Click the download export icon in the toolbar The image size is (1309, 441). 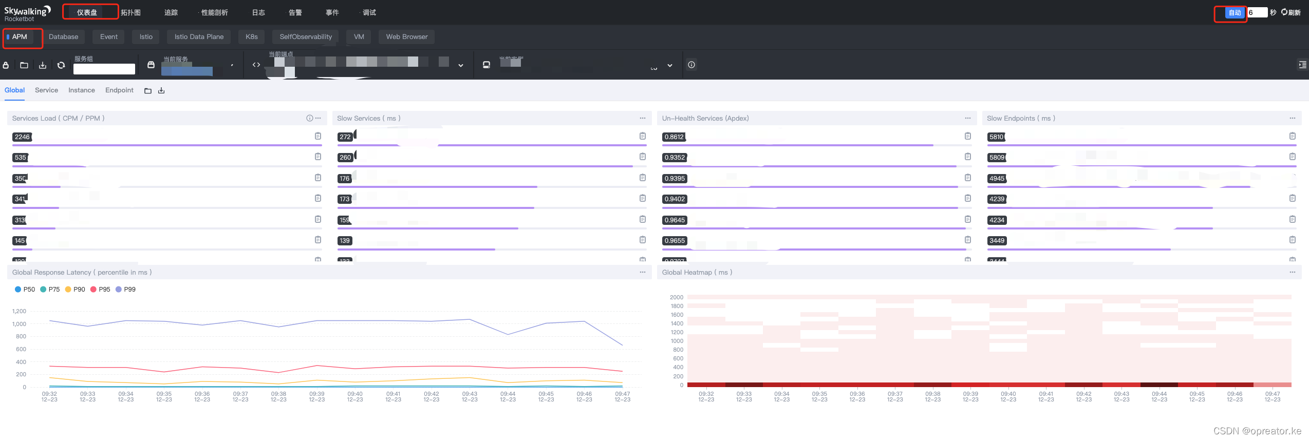tap(43, 65)
